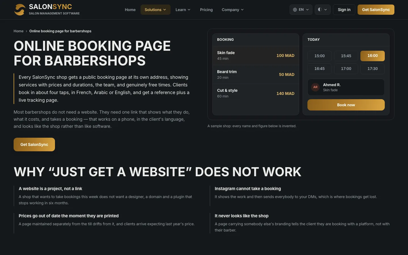
Task: Click the Sign in button
Action: pyautogui.click(x=344, y=10)
